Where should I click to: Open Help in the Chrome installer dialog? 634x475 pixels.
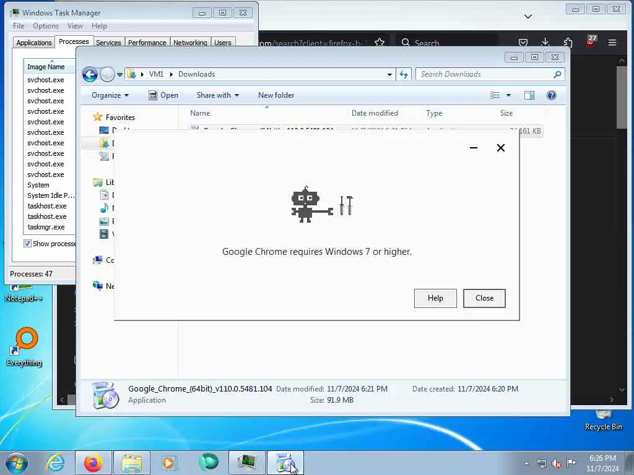[x=435, y=298]
